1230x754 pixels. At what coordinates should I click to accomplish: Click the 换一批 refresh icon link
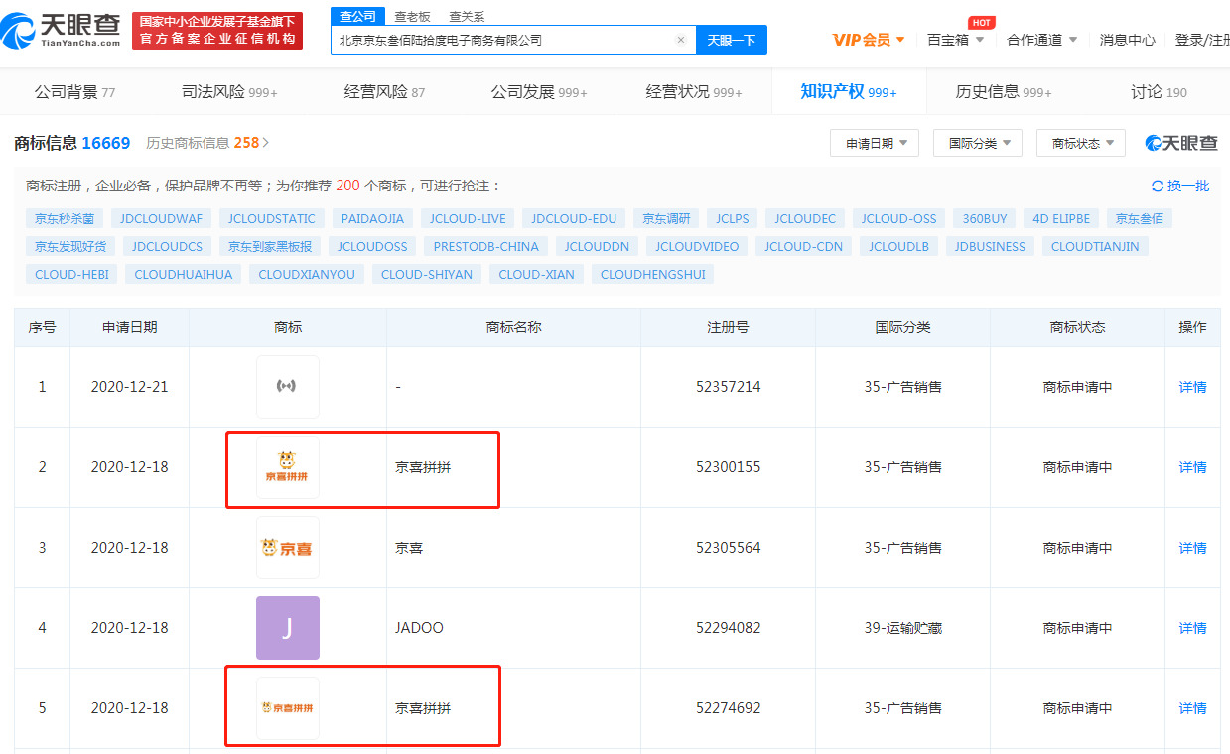click(x=1180, y=186)
